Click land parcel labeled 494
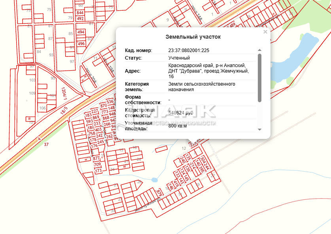Viewport: 331px width, 234px height. tap(81, 32)
